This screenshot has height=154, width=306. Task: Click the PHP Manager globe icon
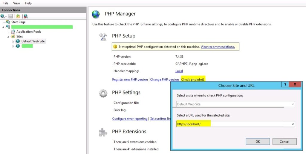click(96, 14)
